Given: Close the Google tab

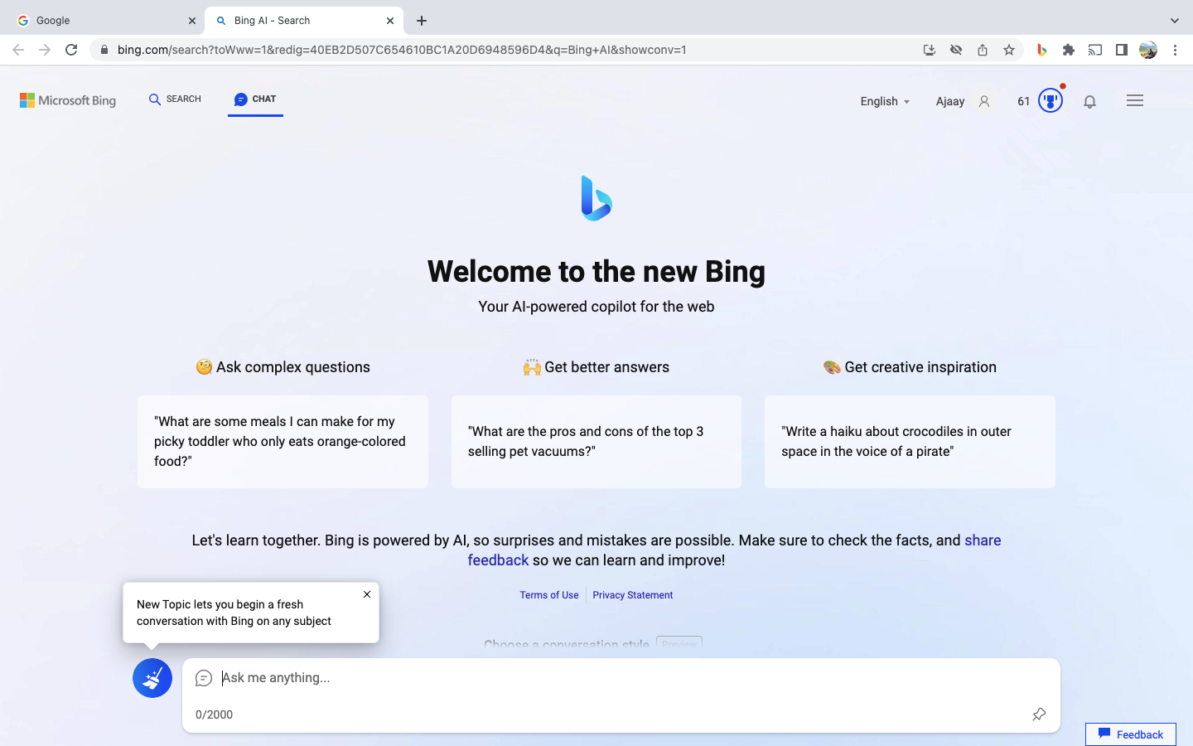Looking at the screenshot, I should (192, 21).
